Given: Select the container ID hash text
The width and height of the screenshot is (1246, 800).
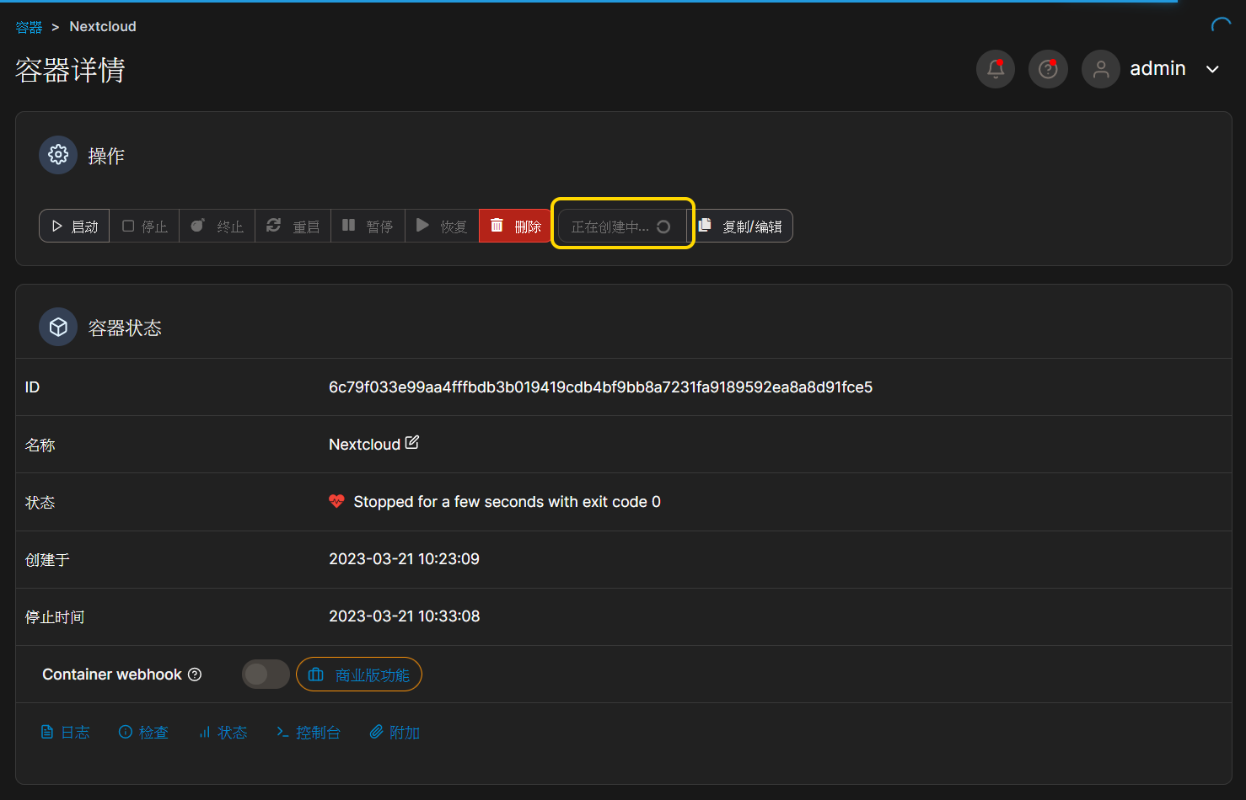Looking at the screenshot, I should tap(600, 387).
